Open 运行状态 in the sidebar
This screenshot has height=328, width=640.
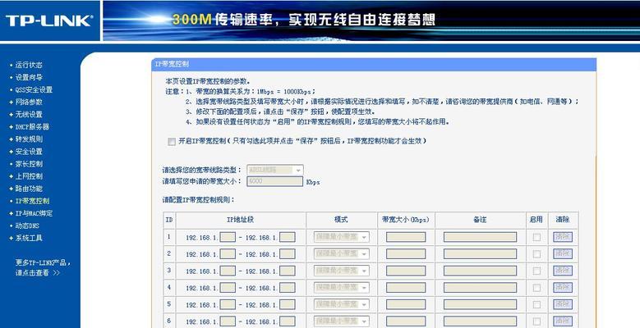pyautogui.click(x=29, y=65)
